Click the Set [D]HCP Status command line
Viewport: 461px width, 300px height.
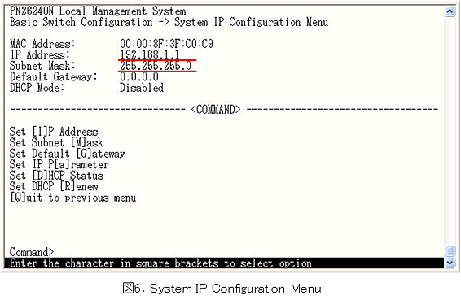pyautogui.click(x=56, y=176)
